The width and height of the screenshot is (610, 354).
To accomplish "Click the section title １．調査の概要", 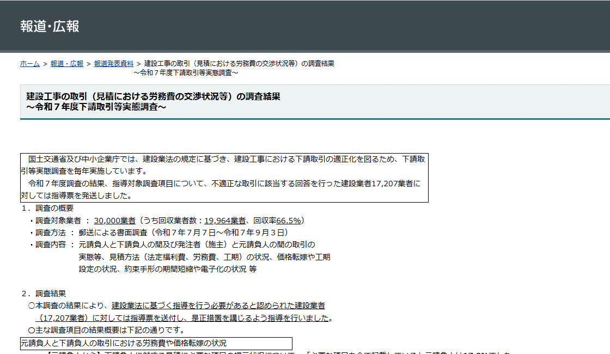I will point(47,208).
